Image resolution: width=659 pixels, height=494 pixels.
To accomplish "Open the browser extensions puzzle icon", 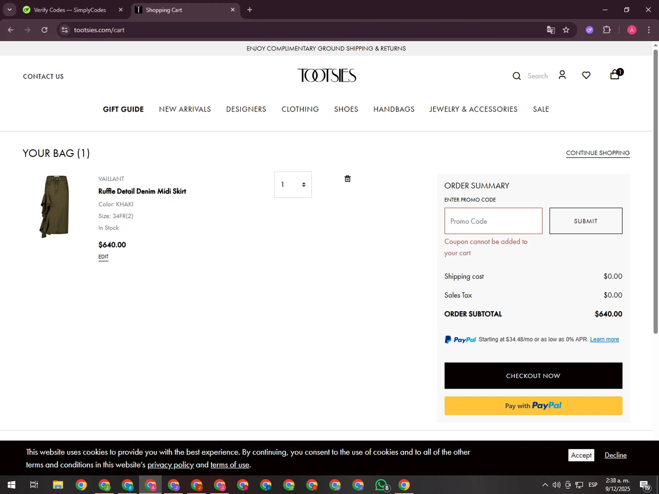I will (x=607, y=30).
